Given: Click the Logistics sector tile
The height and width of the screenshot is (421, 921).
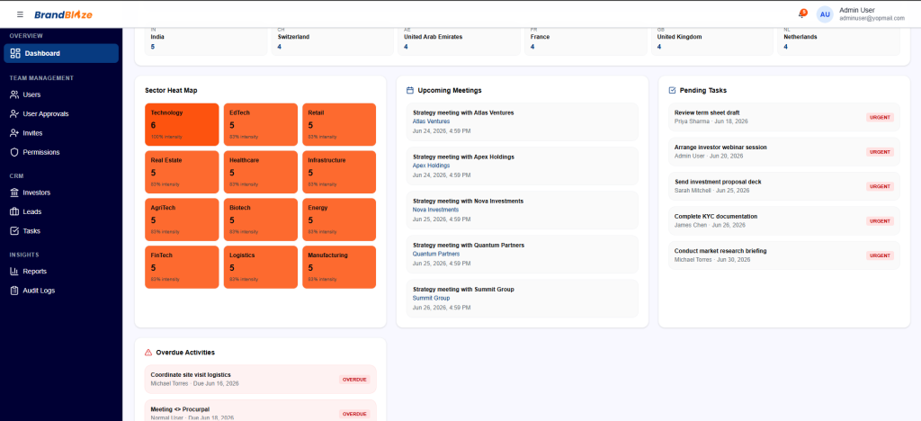Looking at the screenshot, I should point(261,267).
